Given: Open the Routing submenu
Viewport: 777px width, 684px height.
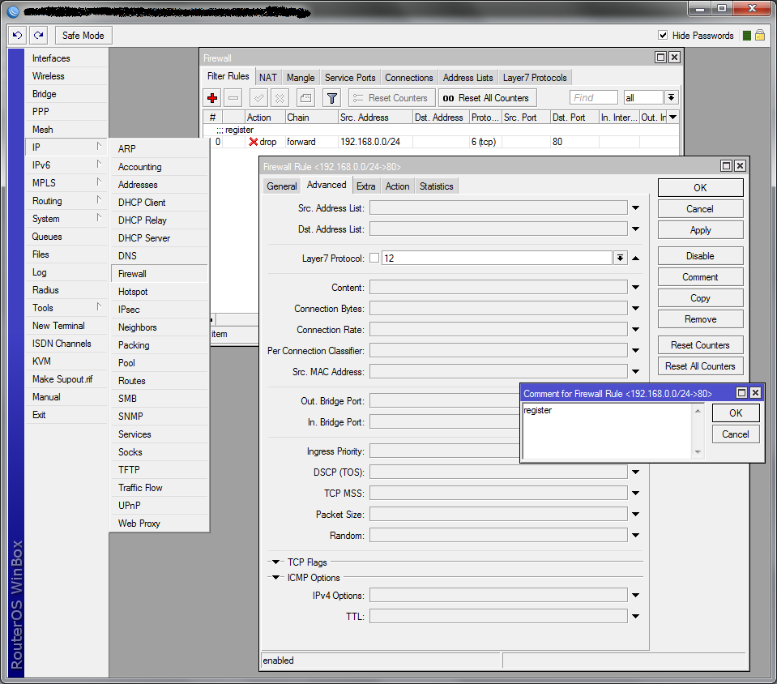Looking at the screenshot, I should 66,201.
